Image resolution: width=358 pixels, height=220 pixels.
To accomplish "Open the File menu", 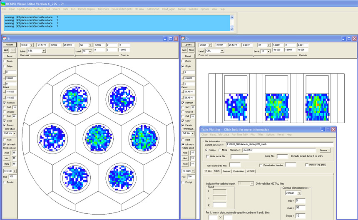I will click(4, 9).
